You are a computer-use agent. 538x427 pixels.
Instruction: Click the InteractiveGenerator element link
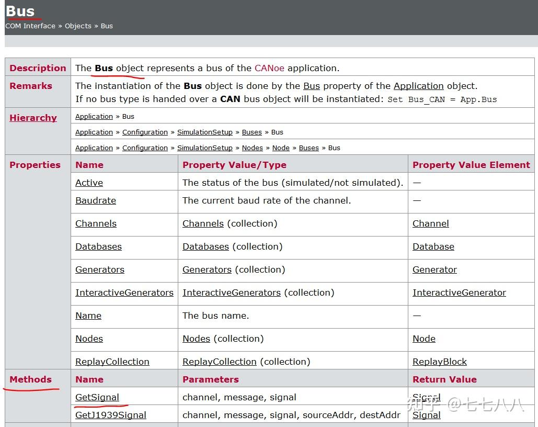coord(459,293)
